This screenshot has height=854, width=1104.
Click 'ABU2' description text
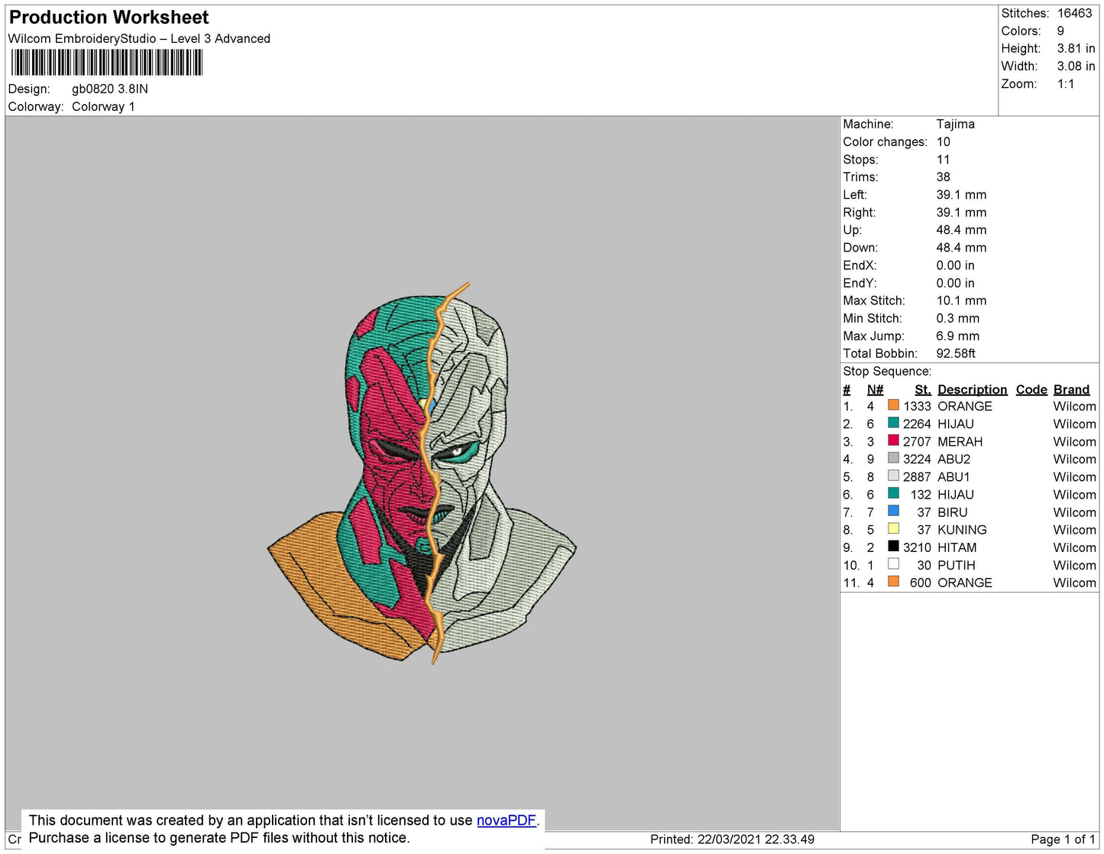[x=953, y=459]
